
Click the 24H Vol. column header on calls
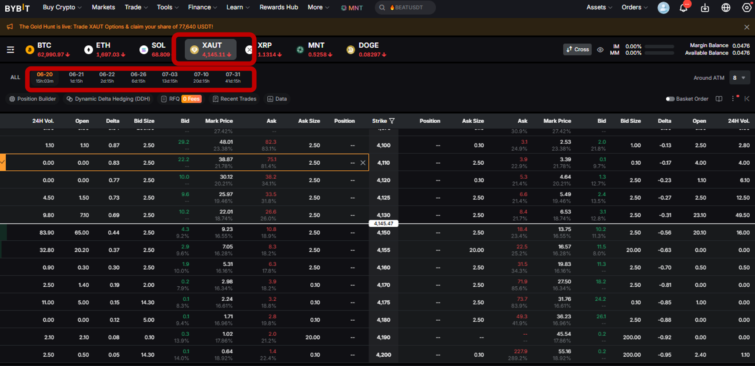pos(43,121)
